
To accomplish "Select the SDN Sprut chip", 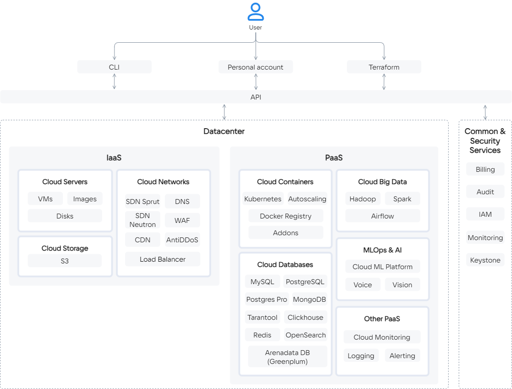I will (143, 201).
